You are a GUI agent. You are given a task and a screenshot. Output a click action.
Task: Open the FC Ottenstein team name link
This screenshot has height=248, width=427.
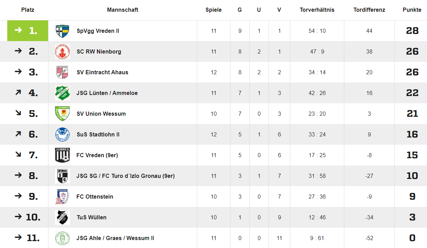95,197
